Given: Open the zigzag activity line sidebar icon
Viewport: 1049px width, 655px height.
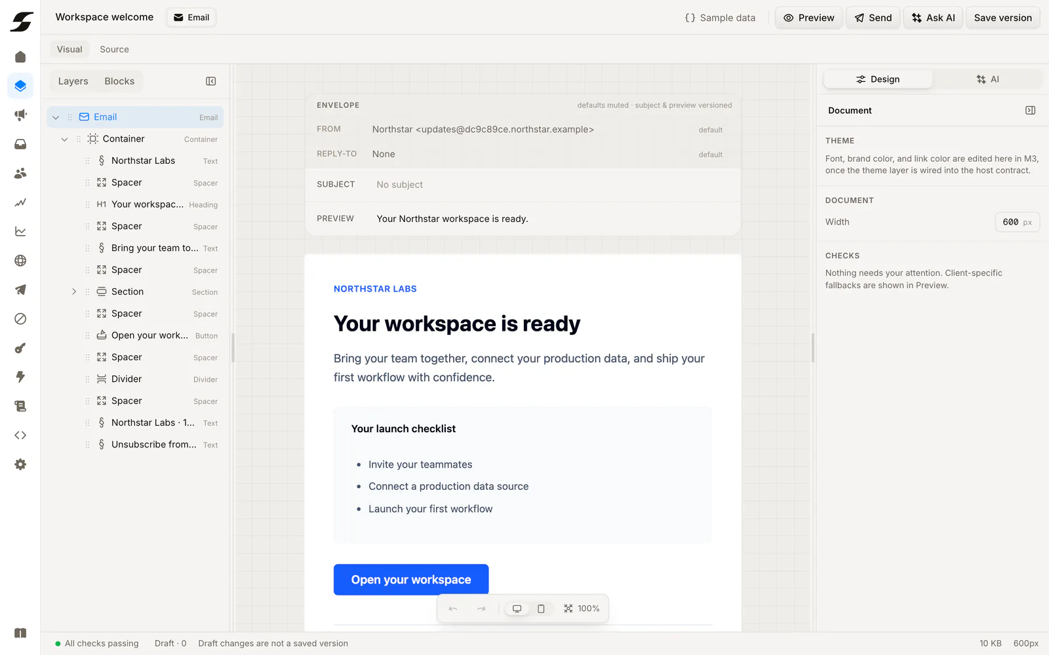Looking at the screenshot, I should coord(20,202).
